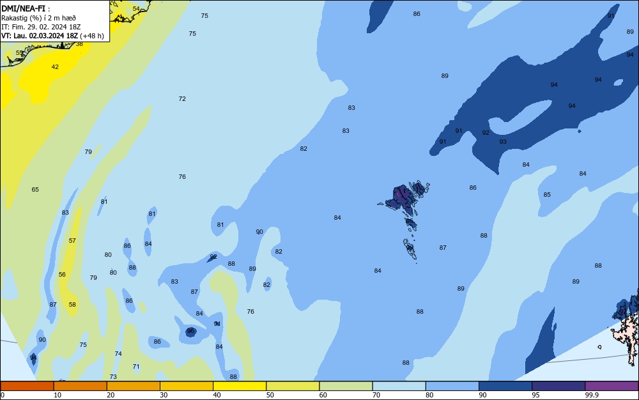This screenshot has width=639, height=400.
Task: Click the 20–30 amber legend swatch
Action: click(x=134, y=386)
